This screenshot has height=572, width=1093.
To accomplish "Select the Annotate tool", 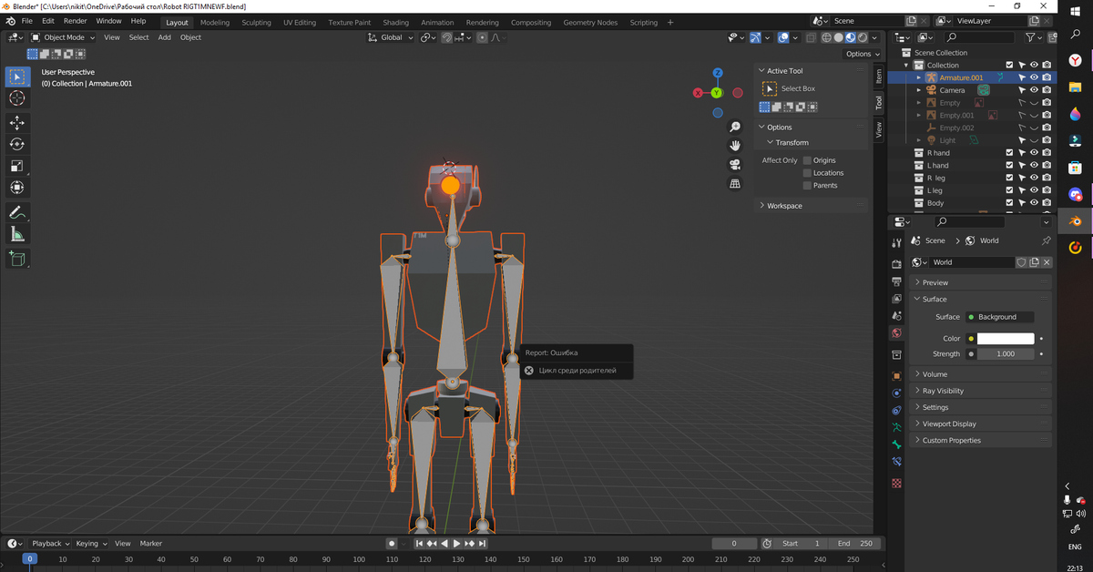I will tap(16, 212).
